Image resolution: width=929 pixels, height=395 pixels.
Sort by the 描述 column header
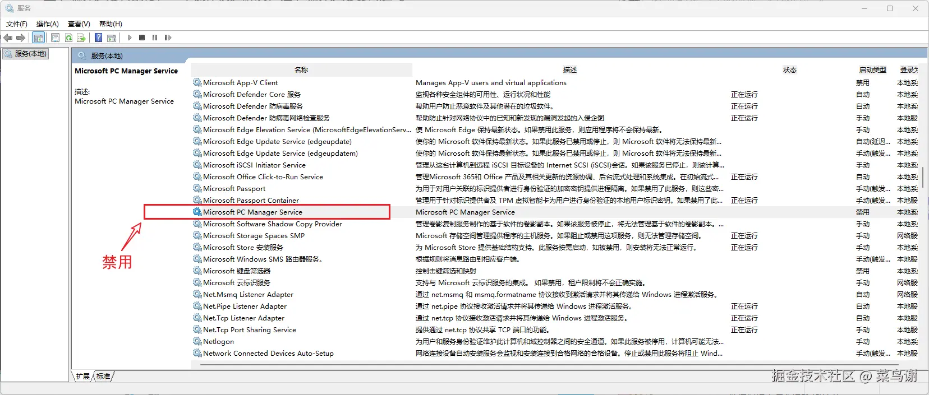pos(570,70)
